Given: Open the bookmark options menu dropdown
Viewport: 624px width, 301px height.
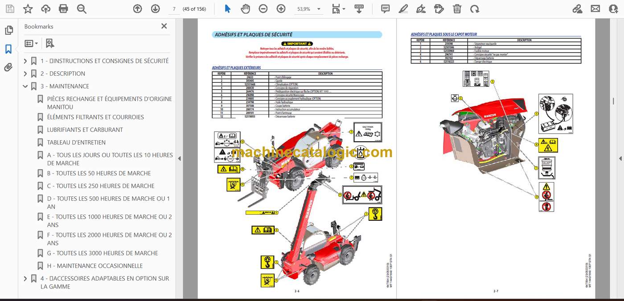Looking at the screenshot, I should point(31,43).
